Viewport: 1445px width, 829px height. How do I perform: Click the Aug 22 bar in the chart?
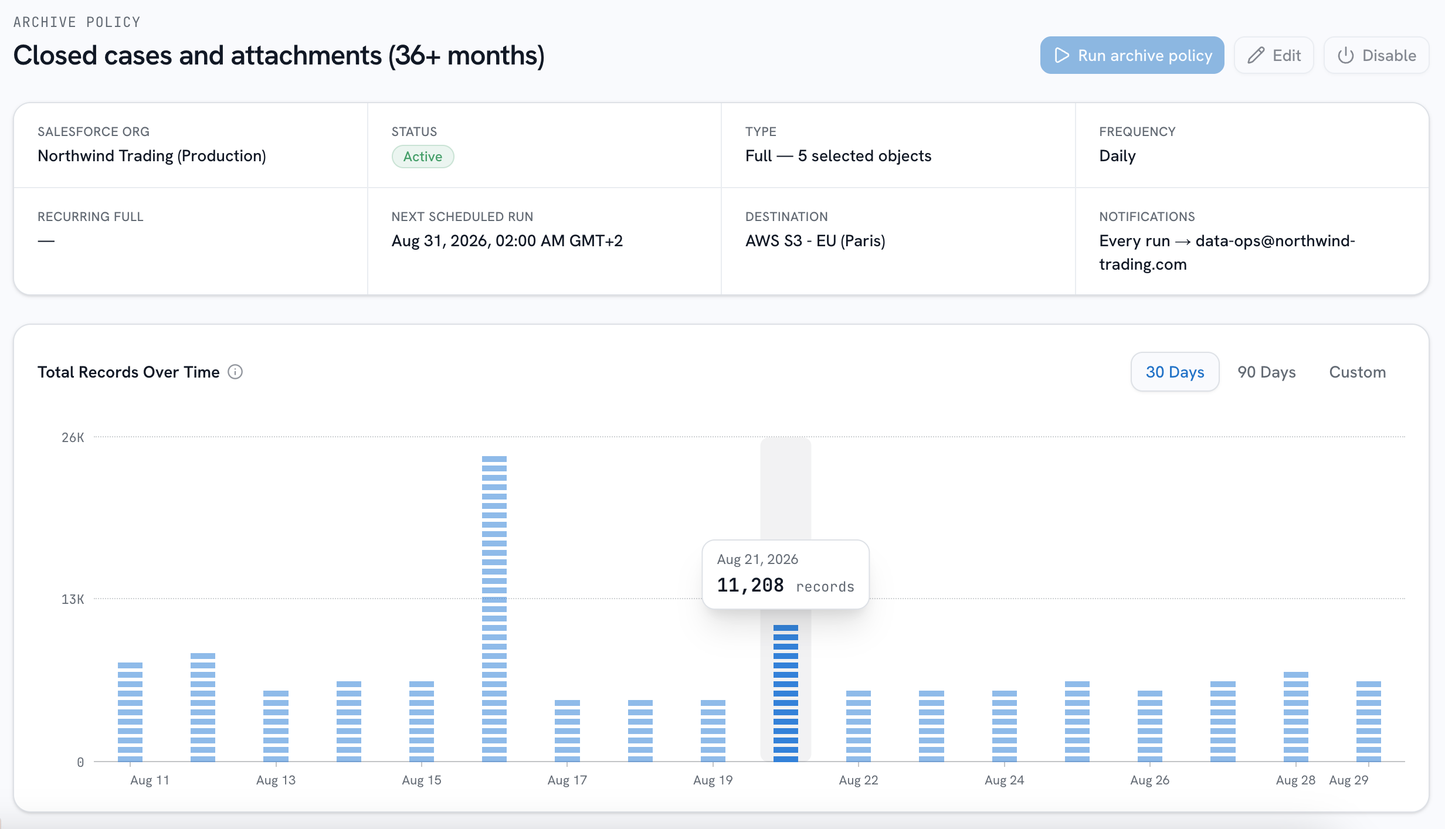point(859,726)
